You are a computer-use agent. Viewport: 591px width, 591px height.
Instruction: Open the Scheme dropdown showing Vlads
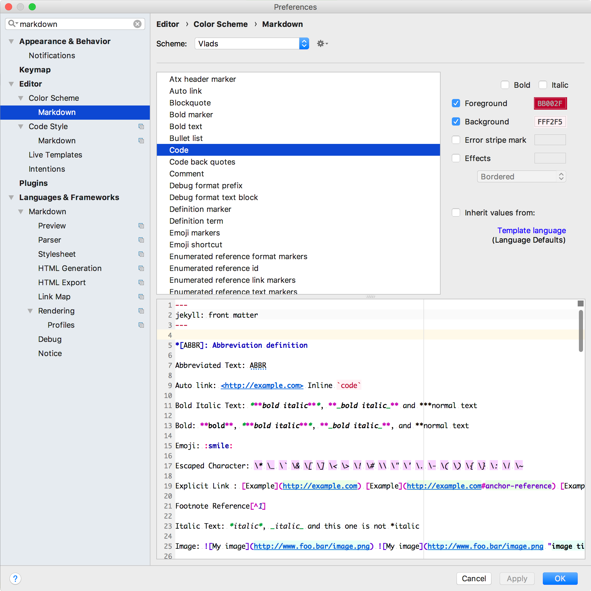tap(251, 44)
